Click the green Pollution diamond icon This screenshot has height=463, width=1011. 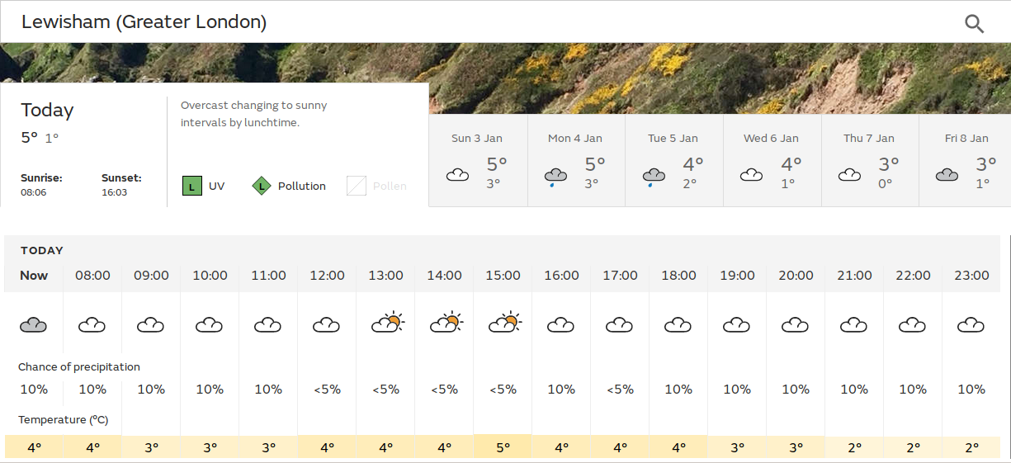click(262, 187)
